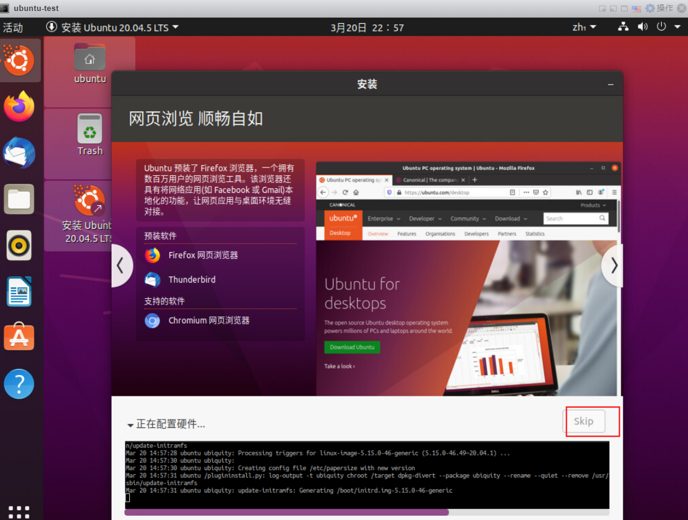
Task: Show applications grid at dock bottom
Action: (x=19, y=511)
